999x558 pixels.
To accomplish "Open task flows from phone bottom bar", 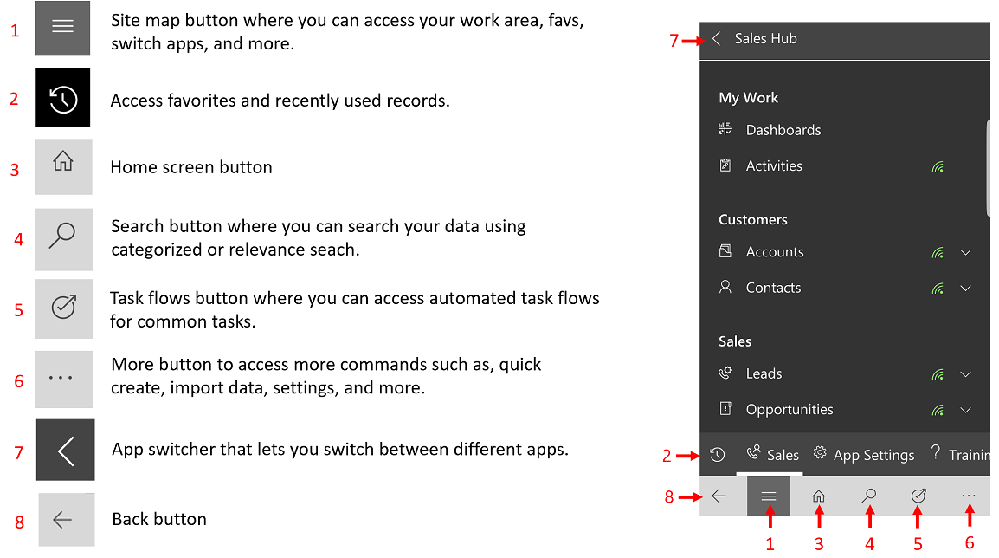I will click(x=918, y=496).
